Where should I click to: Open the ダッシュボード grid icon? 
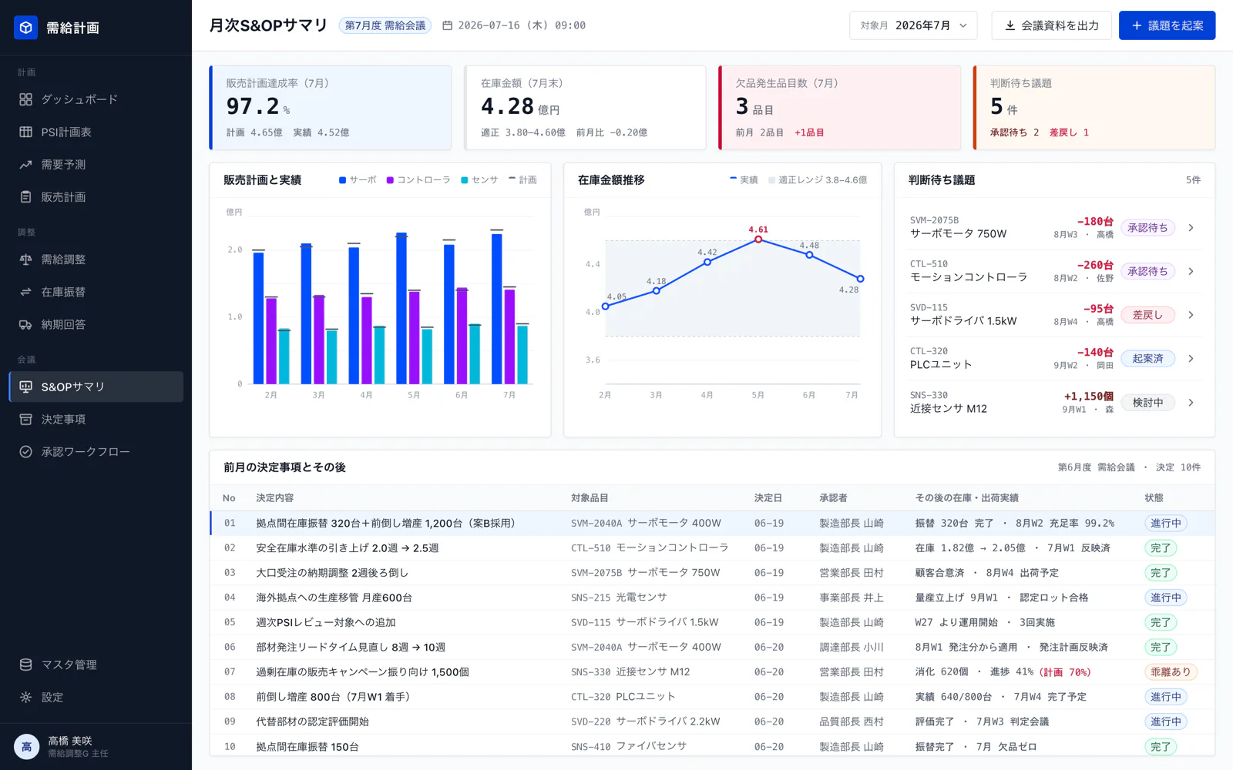pyautogui.click(x=25, y=99)
